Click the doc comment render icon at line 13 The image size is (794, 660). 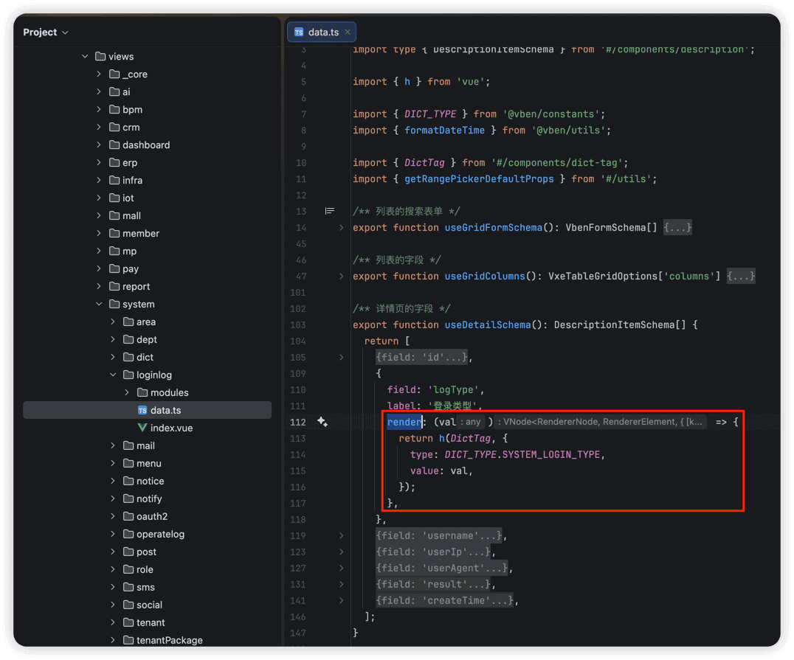tap(330, 211)
